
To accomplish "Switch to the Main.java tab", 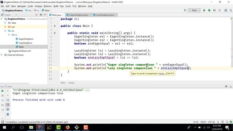I will [x=56, y=15].
